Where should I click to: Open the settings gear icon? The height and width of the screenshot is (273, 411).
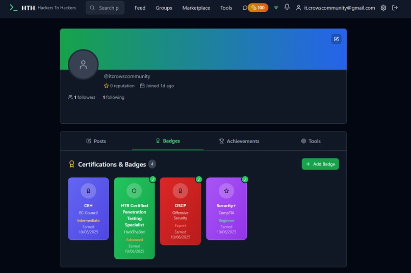[x=383, y=8]
